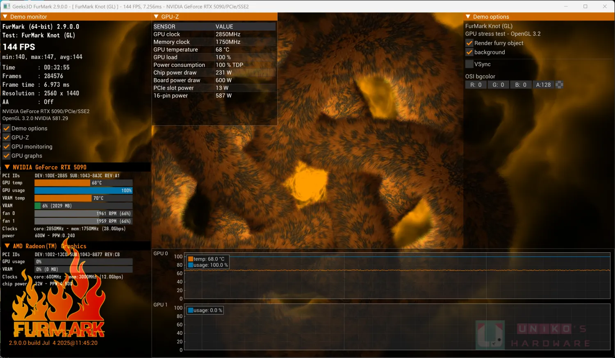Maximize the FurMark window
This screenshot has height=358, width=615.
click(585, 7)
